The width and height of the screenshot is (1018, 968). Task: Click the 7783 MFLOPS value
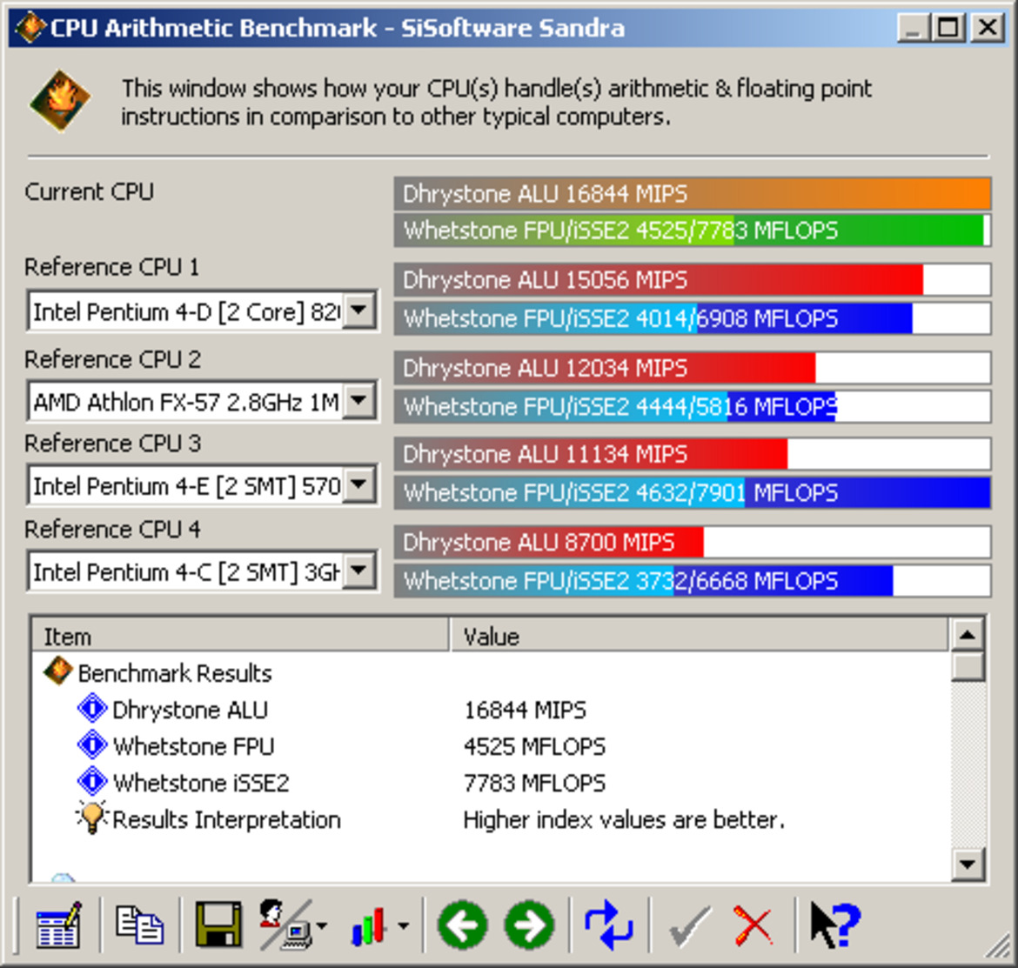tap(534, 783)
